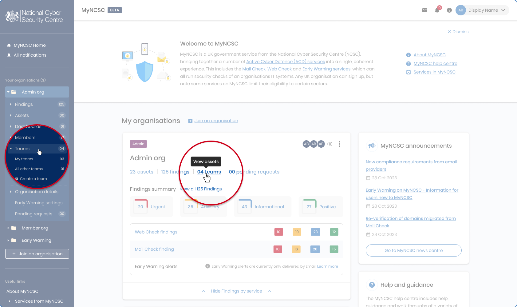Screen dimensions: 517x307
Task: Open the mail envelope icon in header
Action: pos(425,10)
